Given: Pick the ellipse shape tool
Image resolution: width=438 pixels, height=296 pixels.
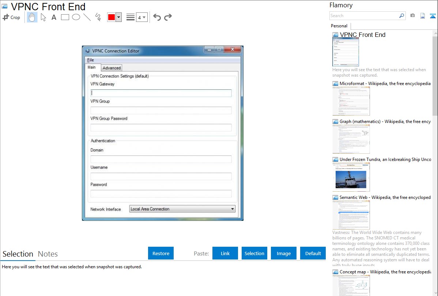Looking at the screenshot, I should click(76, 17).
